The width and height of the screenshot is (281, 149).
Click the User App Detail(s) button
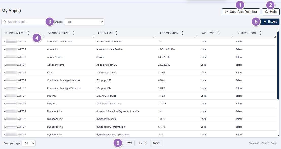click(x=241, y=12)
